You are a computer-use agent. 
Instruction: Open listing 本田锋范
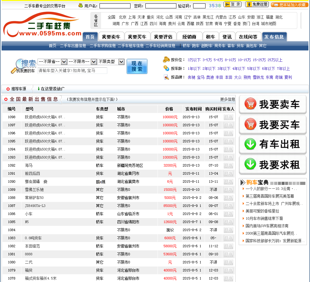pos(33,246)
